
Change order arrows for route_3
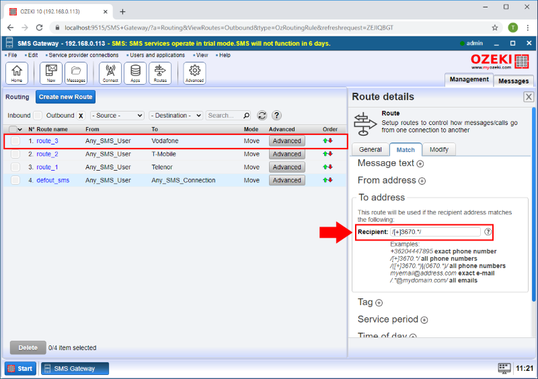tap(328, 140)
